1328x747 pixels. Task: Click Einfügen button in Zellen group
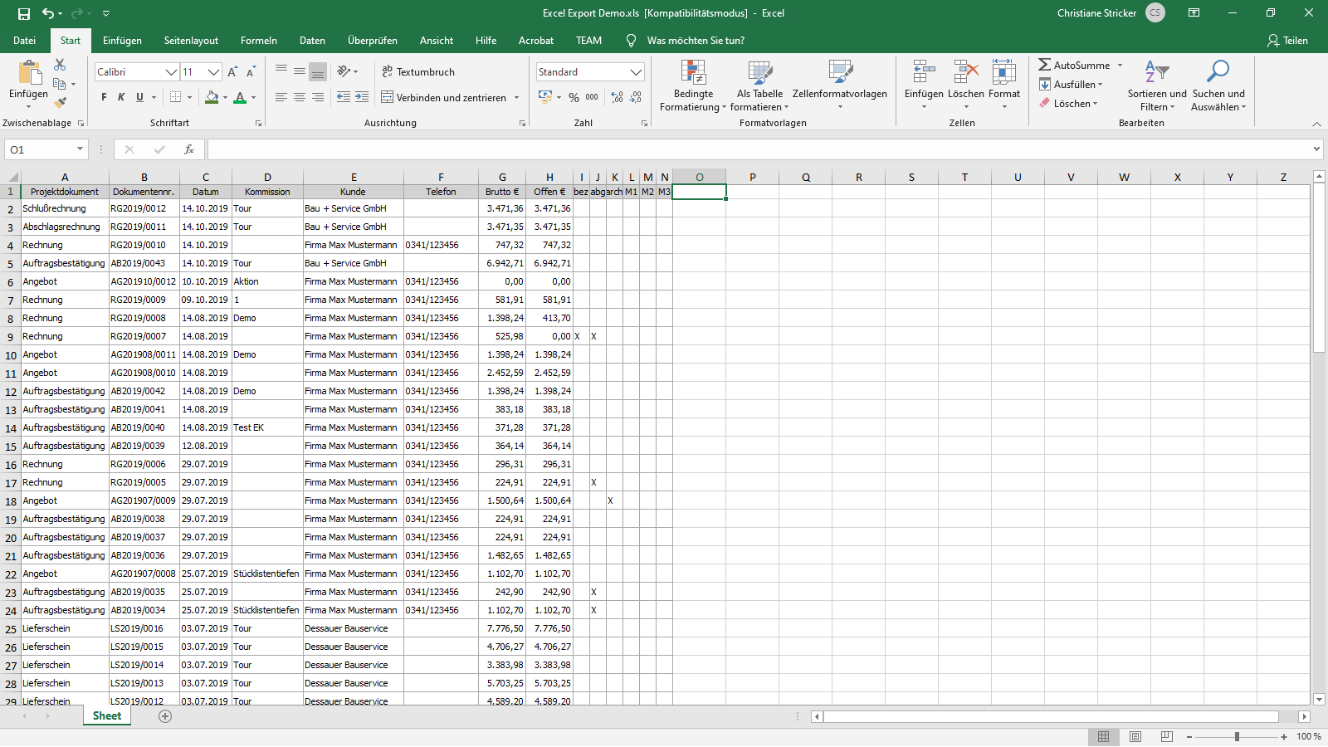point(924,83)
